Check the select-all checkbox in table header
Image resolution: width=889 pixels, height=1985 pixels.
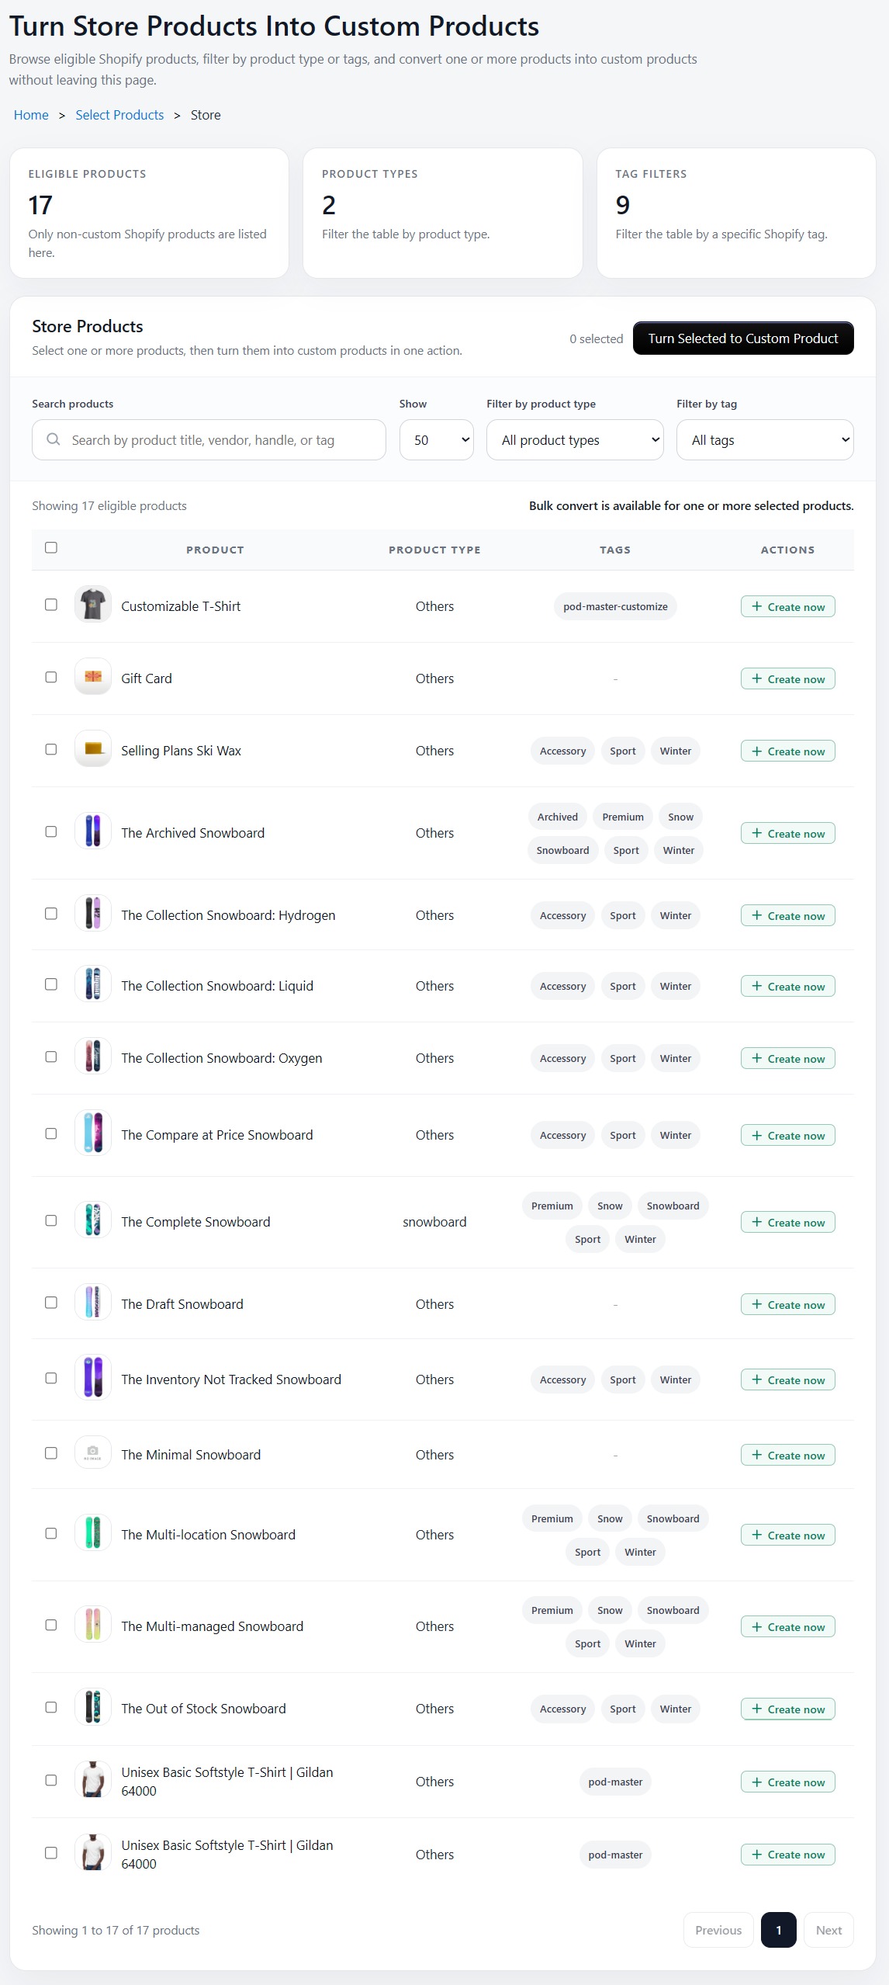click(x=51, y=548)
